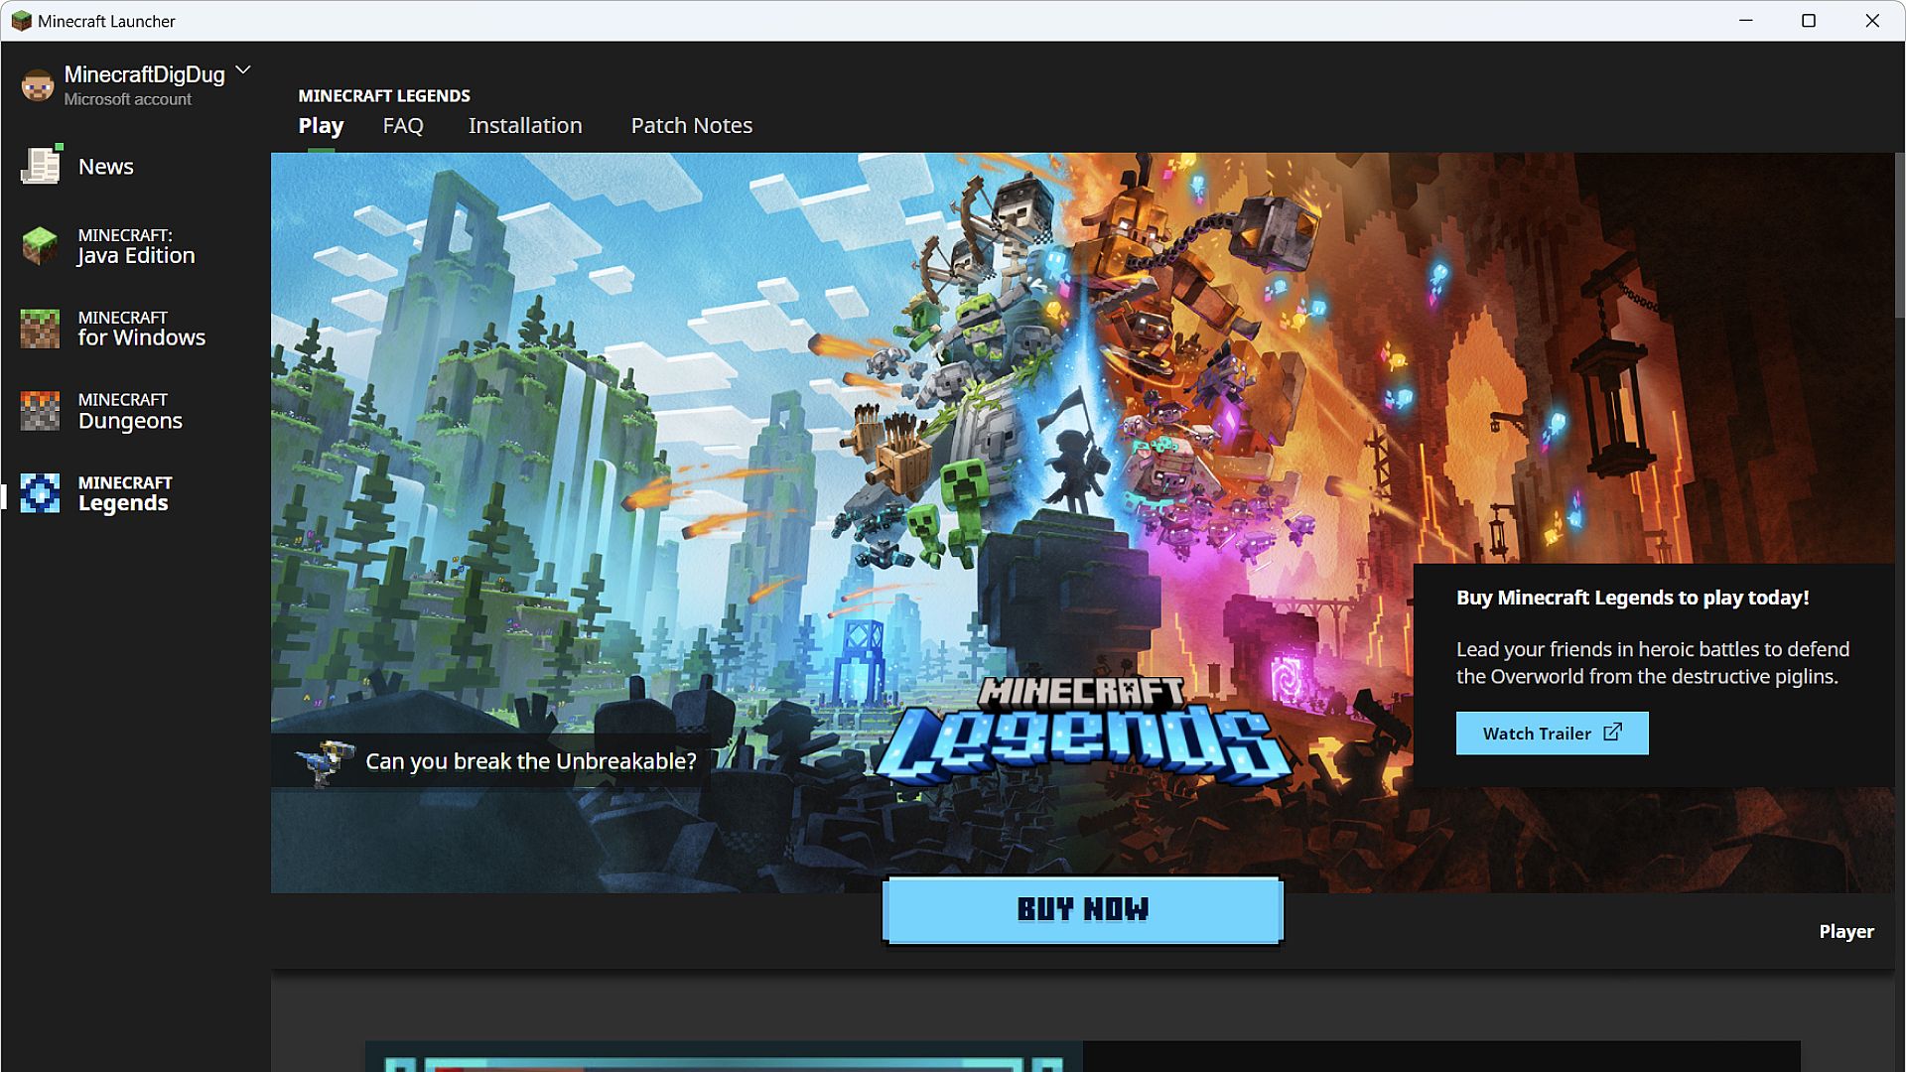Open the Installation tab

pos(525,126)
